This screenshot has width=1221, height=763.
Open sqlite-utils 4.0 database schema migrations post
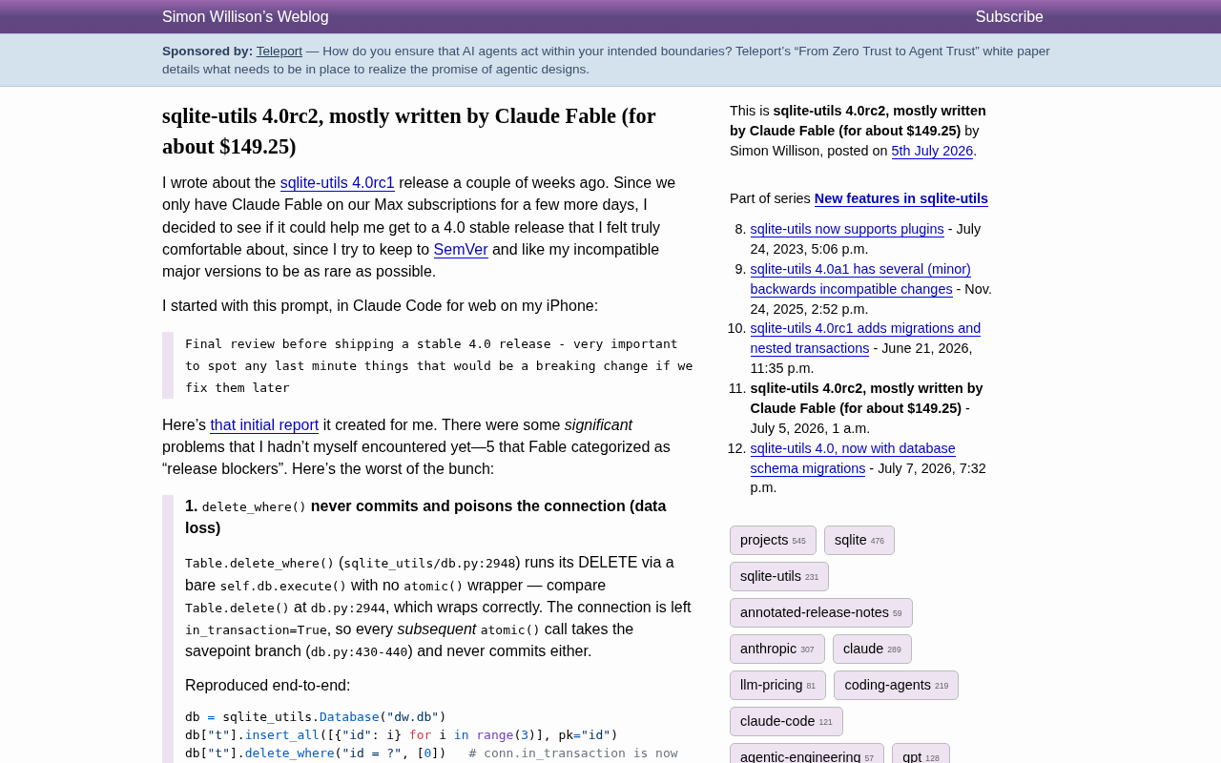(x=853, y=459)
